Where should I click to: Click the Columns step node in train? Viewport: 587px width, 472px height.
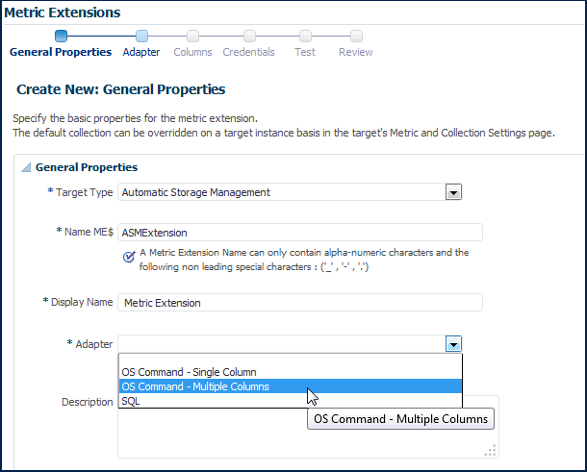[x=192, y=37]
